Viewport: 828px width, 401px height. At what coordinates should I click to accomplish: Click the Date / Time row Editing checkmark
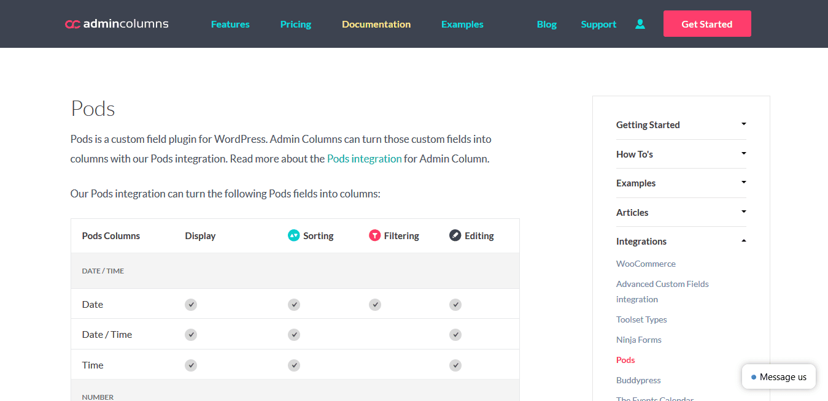coord(455,334)
